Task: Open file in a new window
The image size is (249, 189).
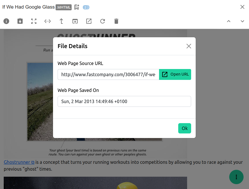Action: pyautogui.click(x=75, y=21)
